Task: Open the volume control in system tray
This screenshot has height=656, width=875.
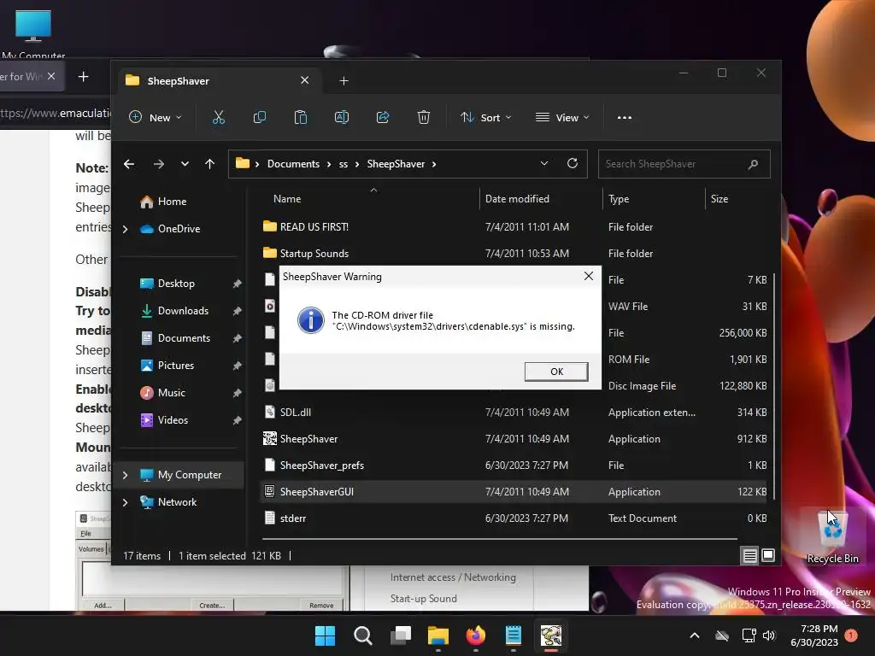Action: point(769,635)
